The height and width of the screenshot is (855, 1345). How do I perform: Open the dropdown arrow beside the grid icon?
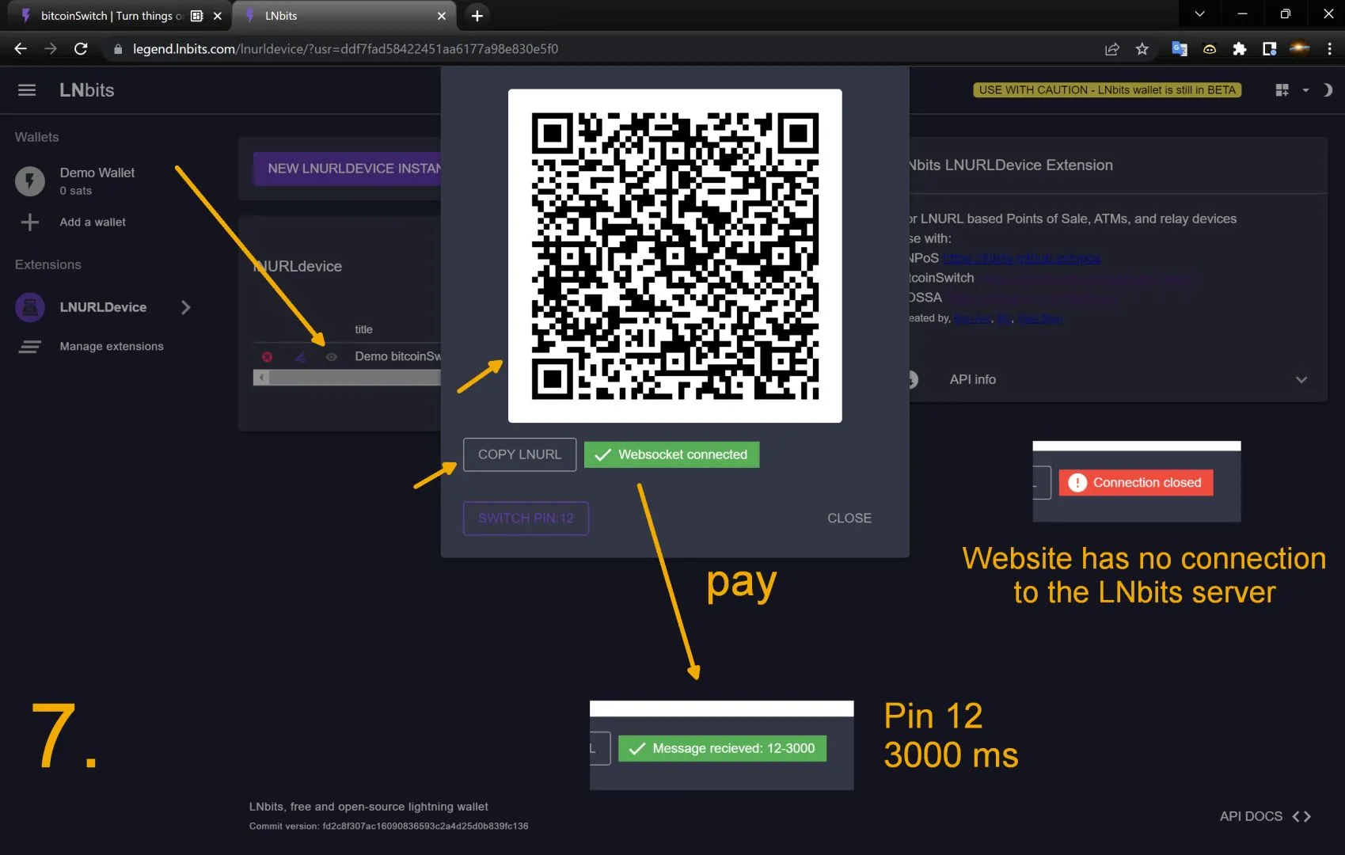pyautogui.click(x=1305, y=90)
